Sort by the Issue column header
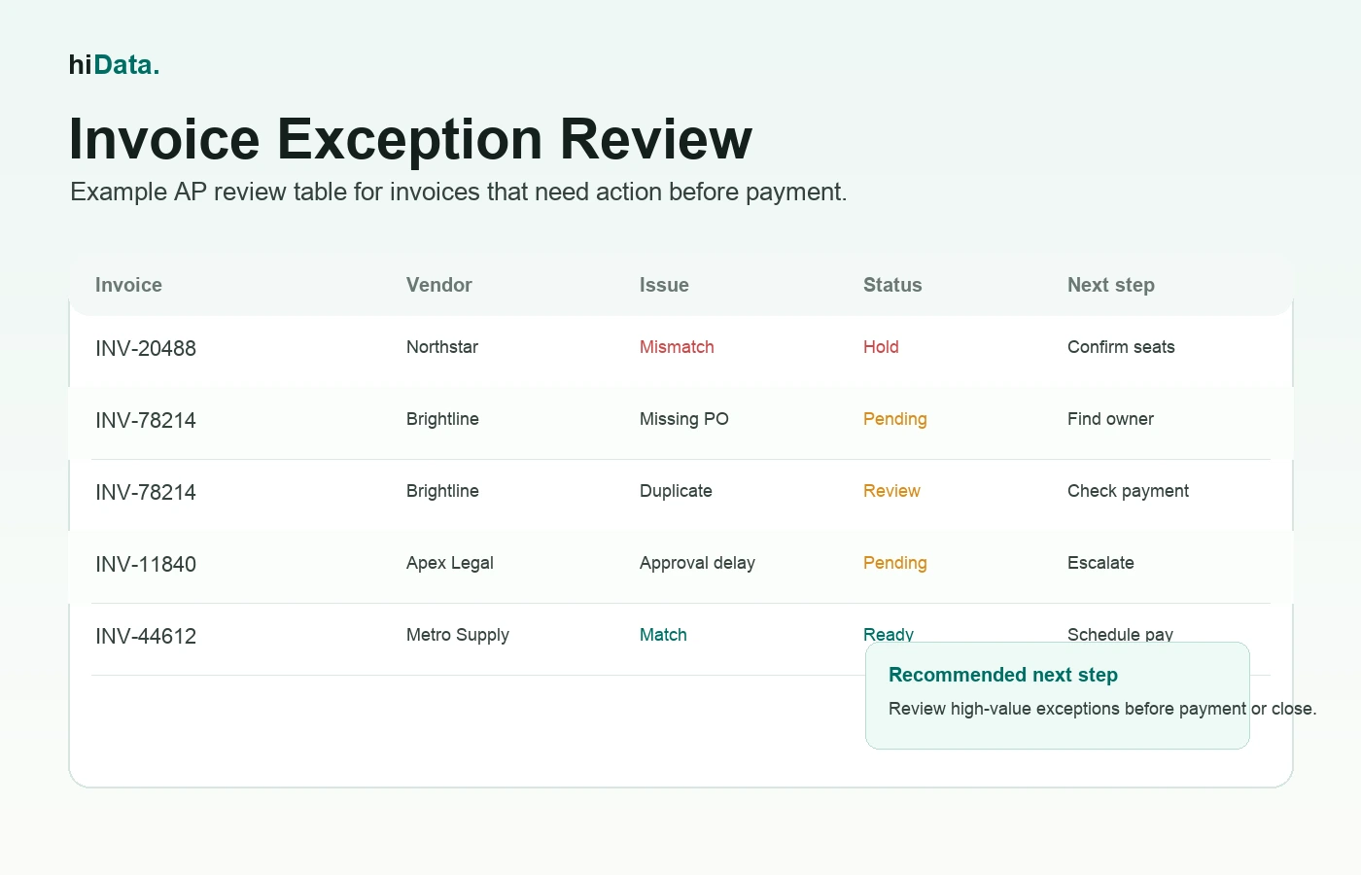Viewport: 1361px width, 875px height. [664, 285]
